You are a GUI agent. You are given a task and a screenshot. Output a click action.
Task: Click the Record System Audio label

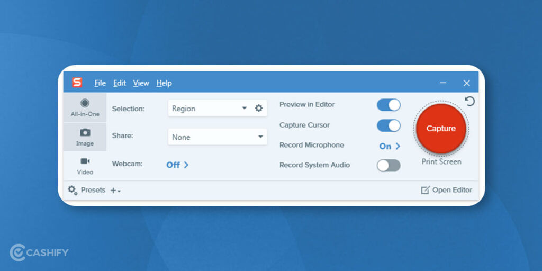coord(314,165)
